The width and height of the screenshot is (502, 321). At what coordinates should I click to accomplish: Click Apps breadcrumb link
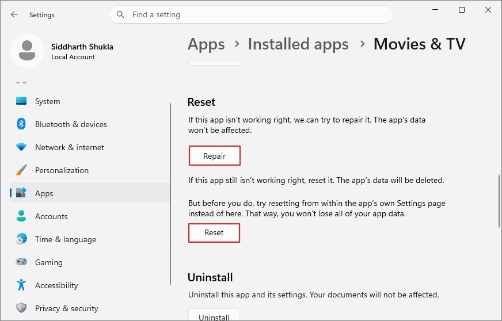(x=206, y=44)
